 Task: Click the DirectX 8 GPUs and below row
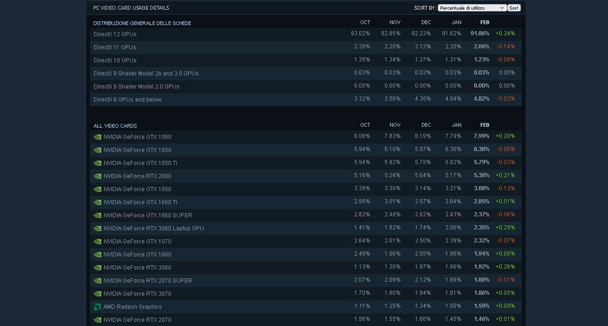pos(306,100)
